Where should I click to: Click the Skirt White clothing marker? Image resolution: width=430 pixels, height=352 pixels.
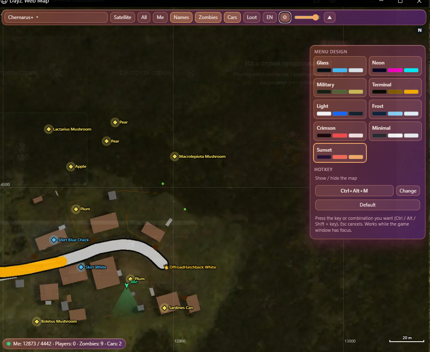pyautogui.click(x=81, y=267)
